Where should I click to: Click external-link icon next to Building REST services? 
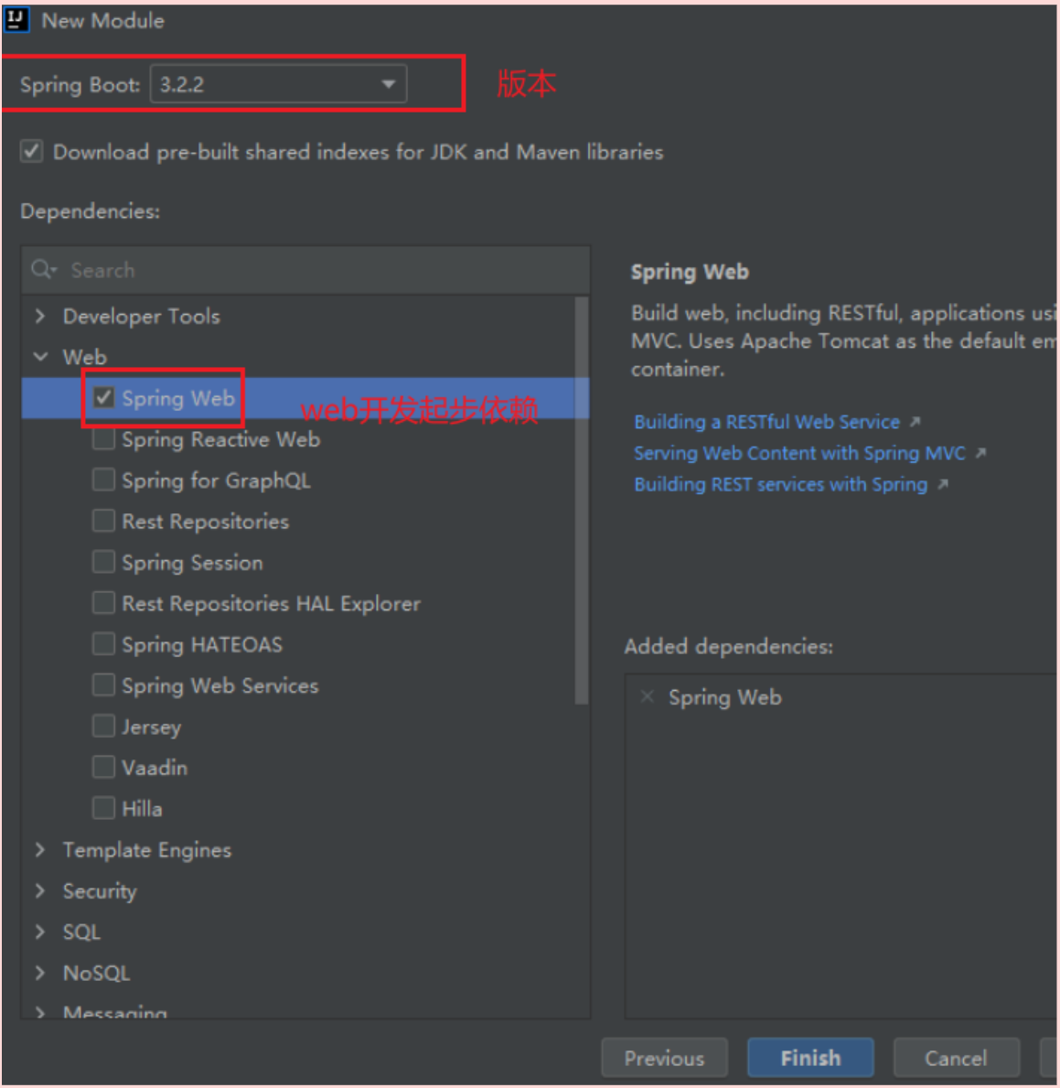[x=944, y=484]
